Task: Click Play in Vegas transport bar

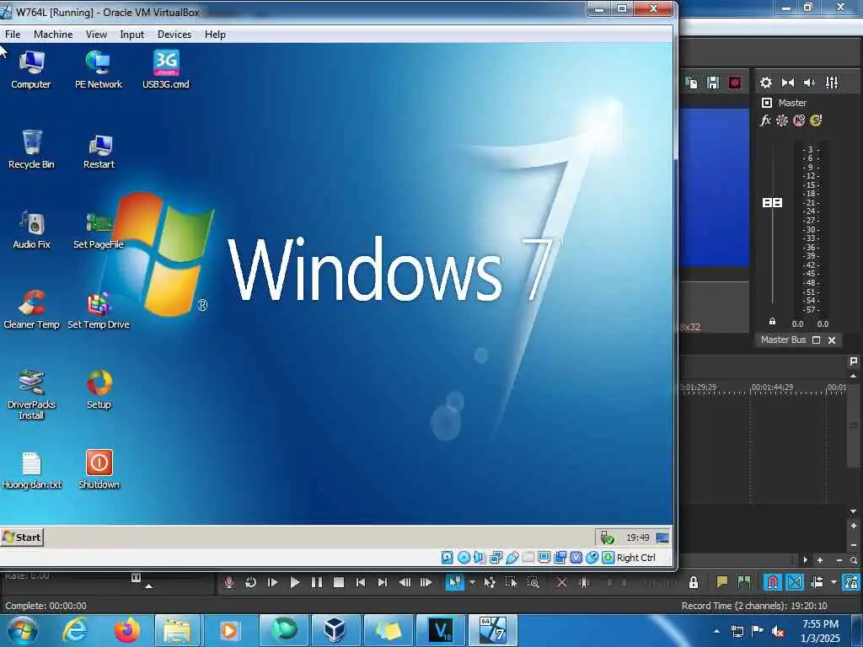Action: pos(294,582)
